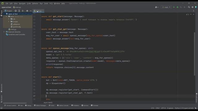Open the Refactor menu
198x111 pixels.
point(35,3)
